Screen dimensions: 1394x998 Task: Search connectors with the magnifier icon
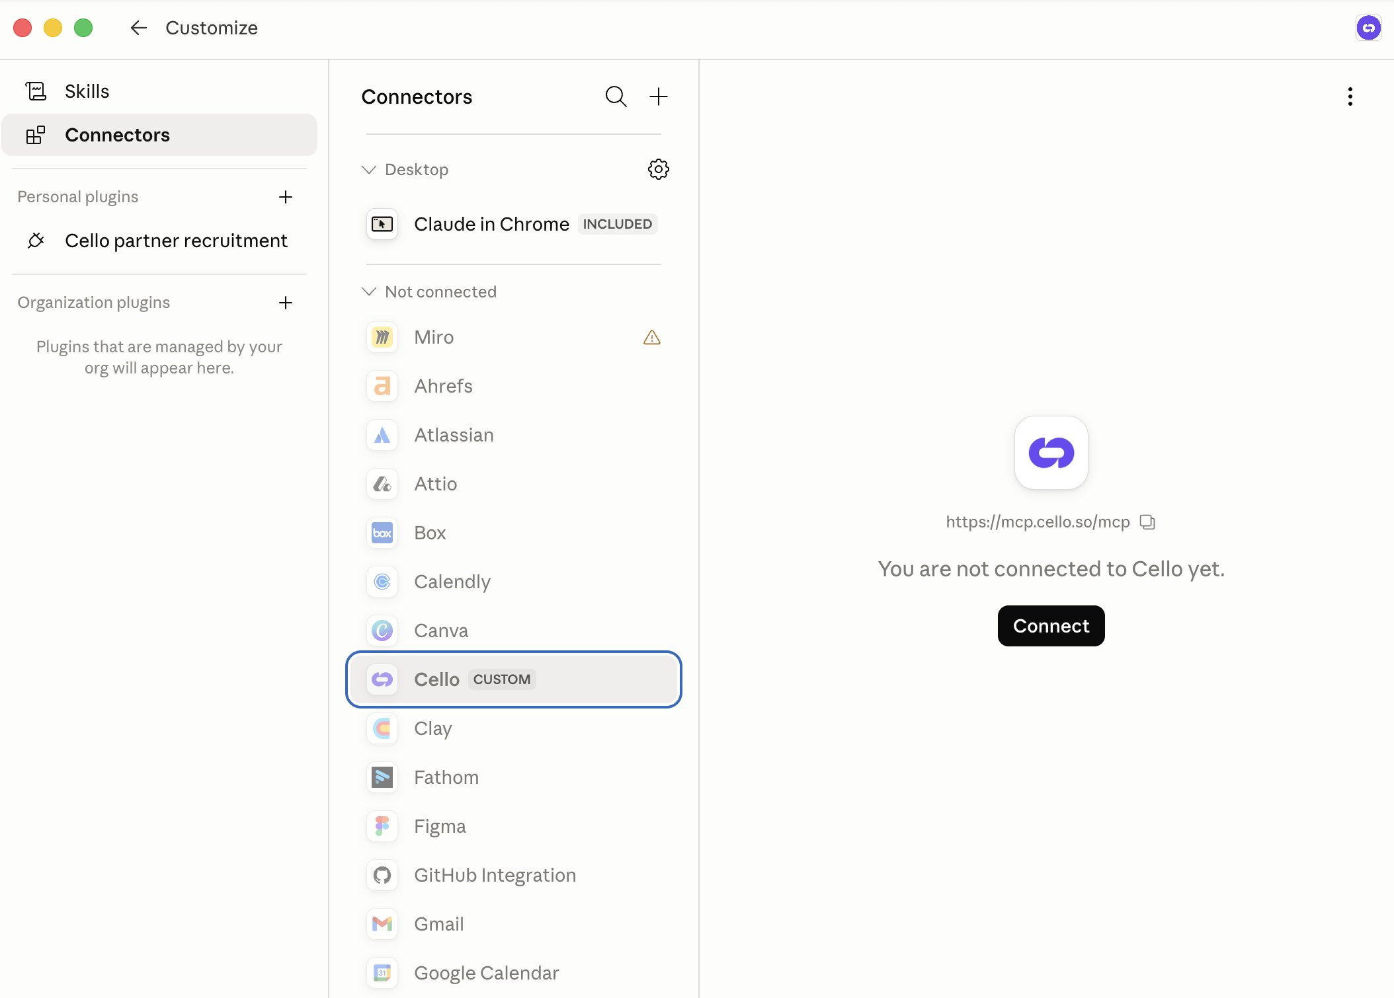tap(616, 96)
